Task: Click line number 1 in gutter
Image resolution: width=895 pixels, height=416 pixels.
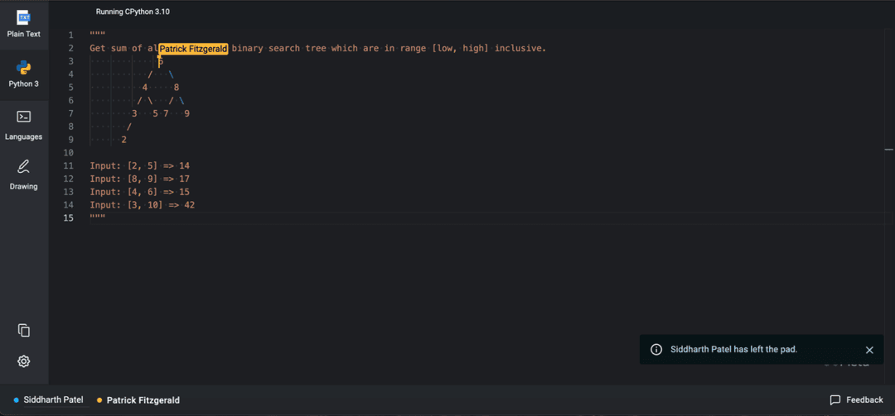Action: pos(70,36)
